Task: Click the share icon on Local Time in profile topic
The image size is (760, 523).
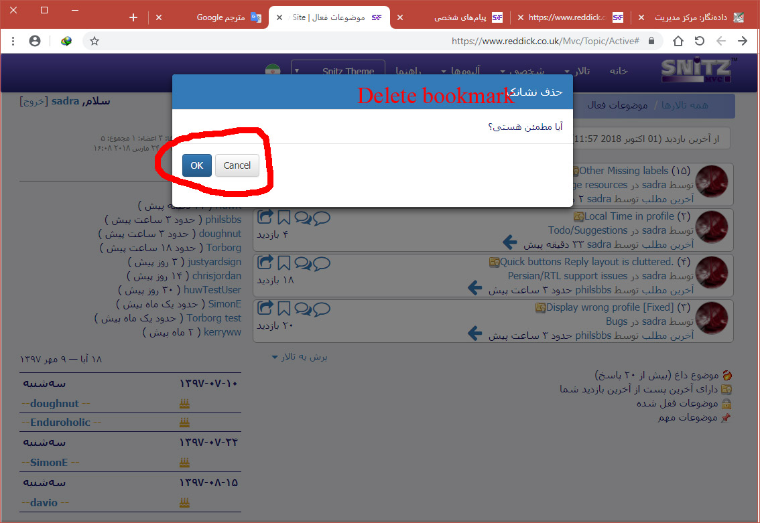Action: pyautogui.click(x=265, y=217)
